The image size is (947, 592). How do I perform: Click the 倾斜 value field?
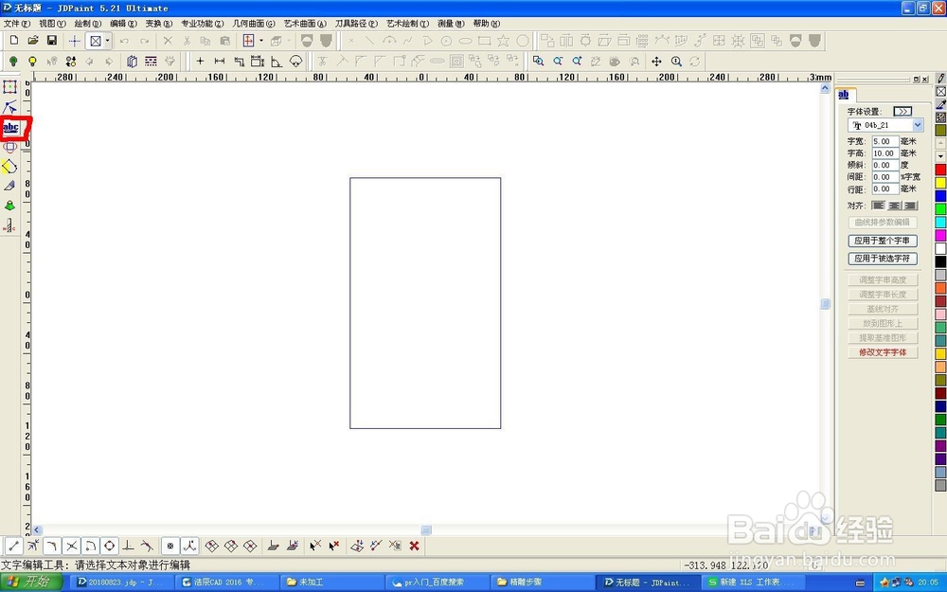(885, 165)
